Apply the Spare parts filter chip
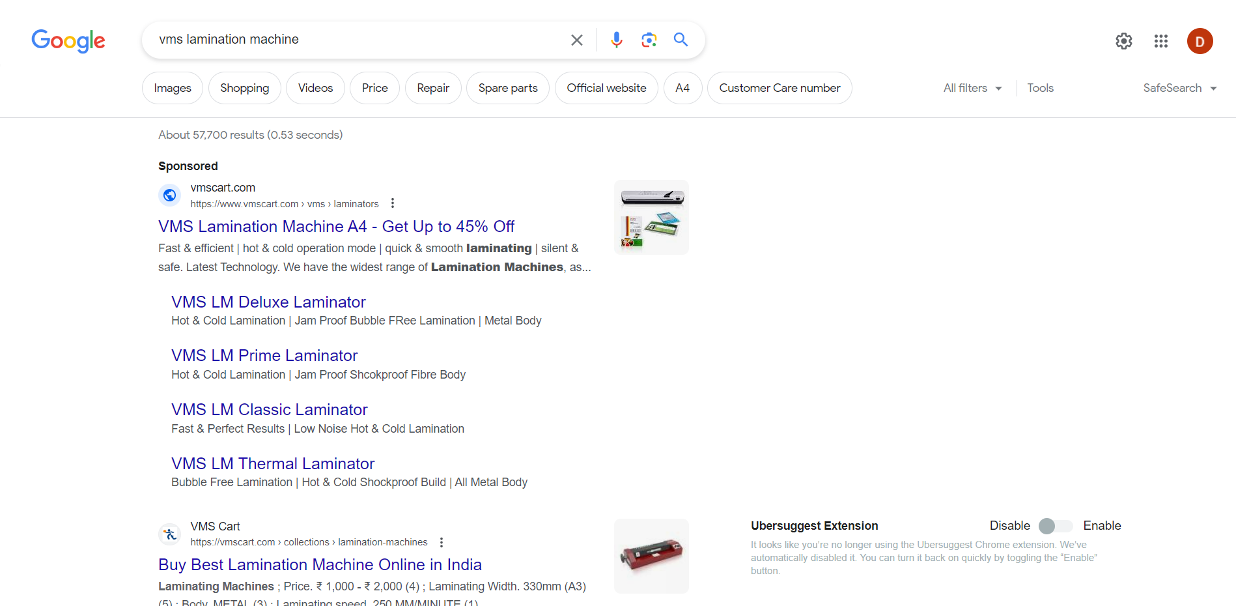The height and width of the screenshot is (606, 1236). (x=508, y=88)
